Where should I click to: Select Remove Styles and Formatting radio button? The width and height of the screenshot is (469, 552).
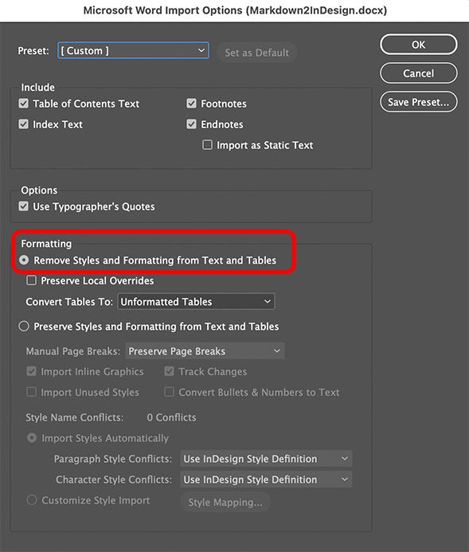click(24, 260)
